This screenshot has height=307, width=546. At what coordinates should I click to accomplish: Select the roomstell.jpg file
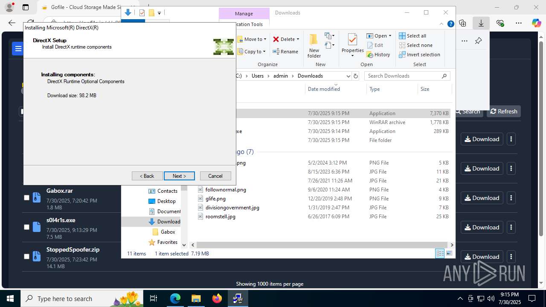tap(220, 217)
